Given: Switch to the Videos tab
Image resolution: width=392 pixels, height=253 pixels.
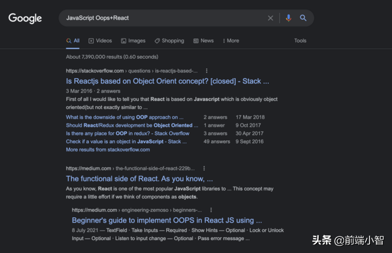Looking at the screenshot, I should pyautogui.click(x=100, y=41).
